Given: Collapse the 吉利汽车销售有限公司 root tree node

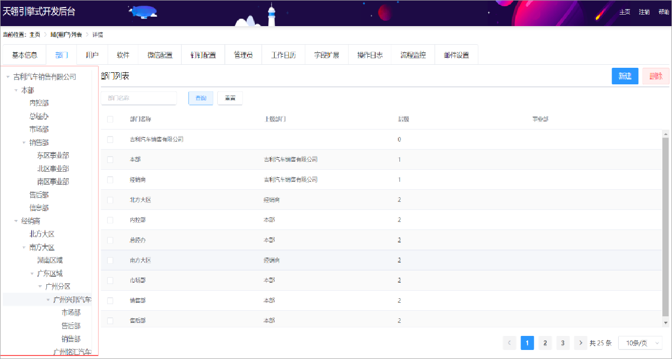Looking at the screenshot, I should [8, 77].
